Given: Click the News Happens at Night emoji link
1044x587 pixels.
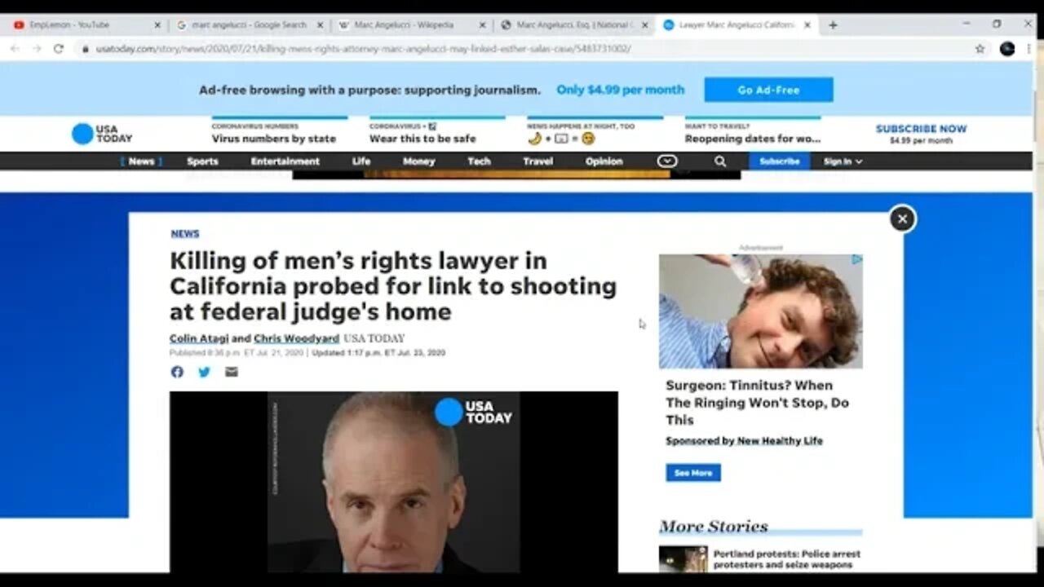Looking at the screenshot, I should click(561, 139).
